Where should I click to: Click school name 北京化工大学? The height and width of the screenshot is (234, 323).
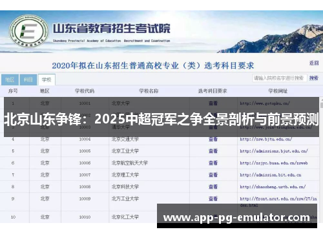point(125,217)
